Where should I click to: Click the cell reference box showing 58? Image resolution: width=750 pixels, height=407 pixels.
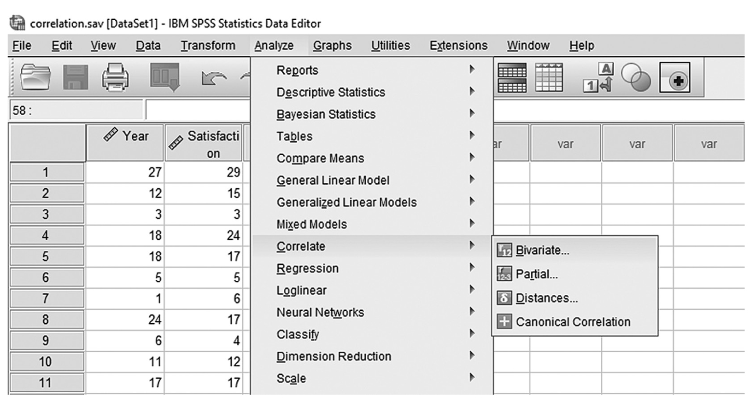[76, 110]
